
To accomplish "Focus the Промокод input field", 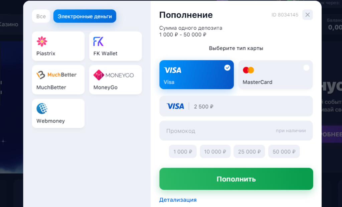I will pos(236,131).
